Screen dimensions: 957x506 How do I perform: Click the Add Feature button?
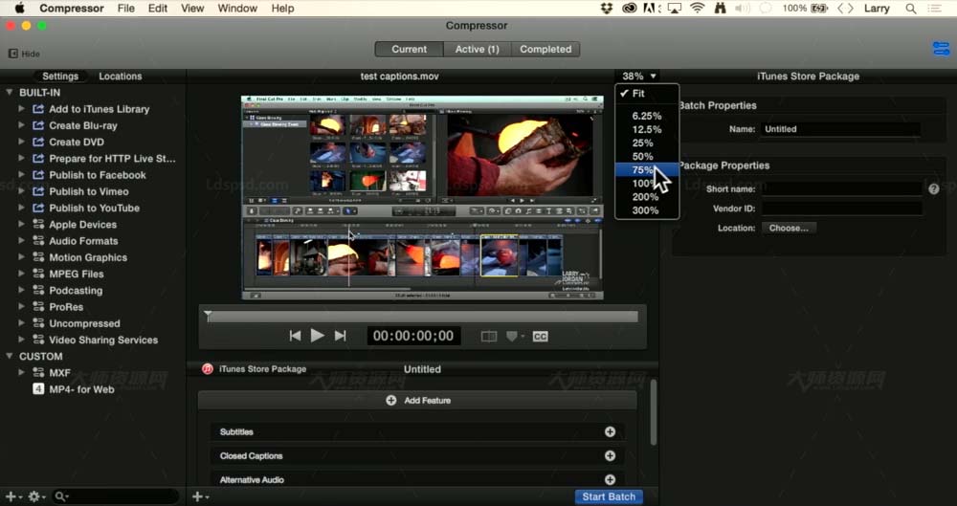pos(417,401)
